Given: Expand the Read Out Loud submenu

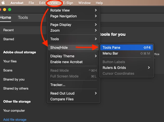Looking at the screenshot, I should (x=74, y=93).
